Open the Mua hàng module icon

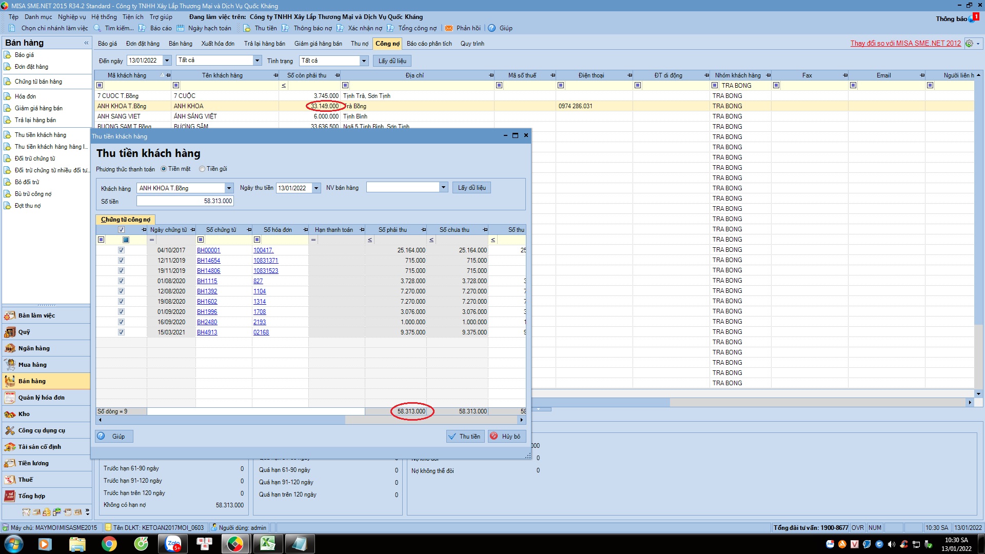[10, 365]
